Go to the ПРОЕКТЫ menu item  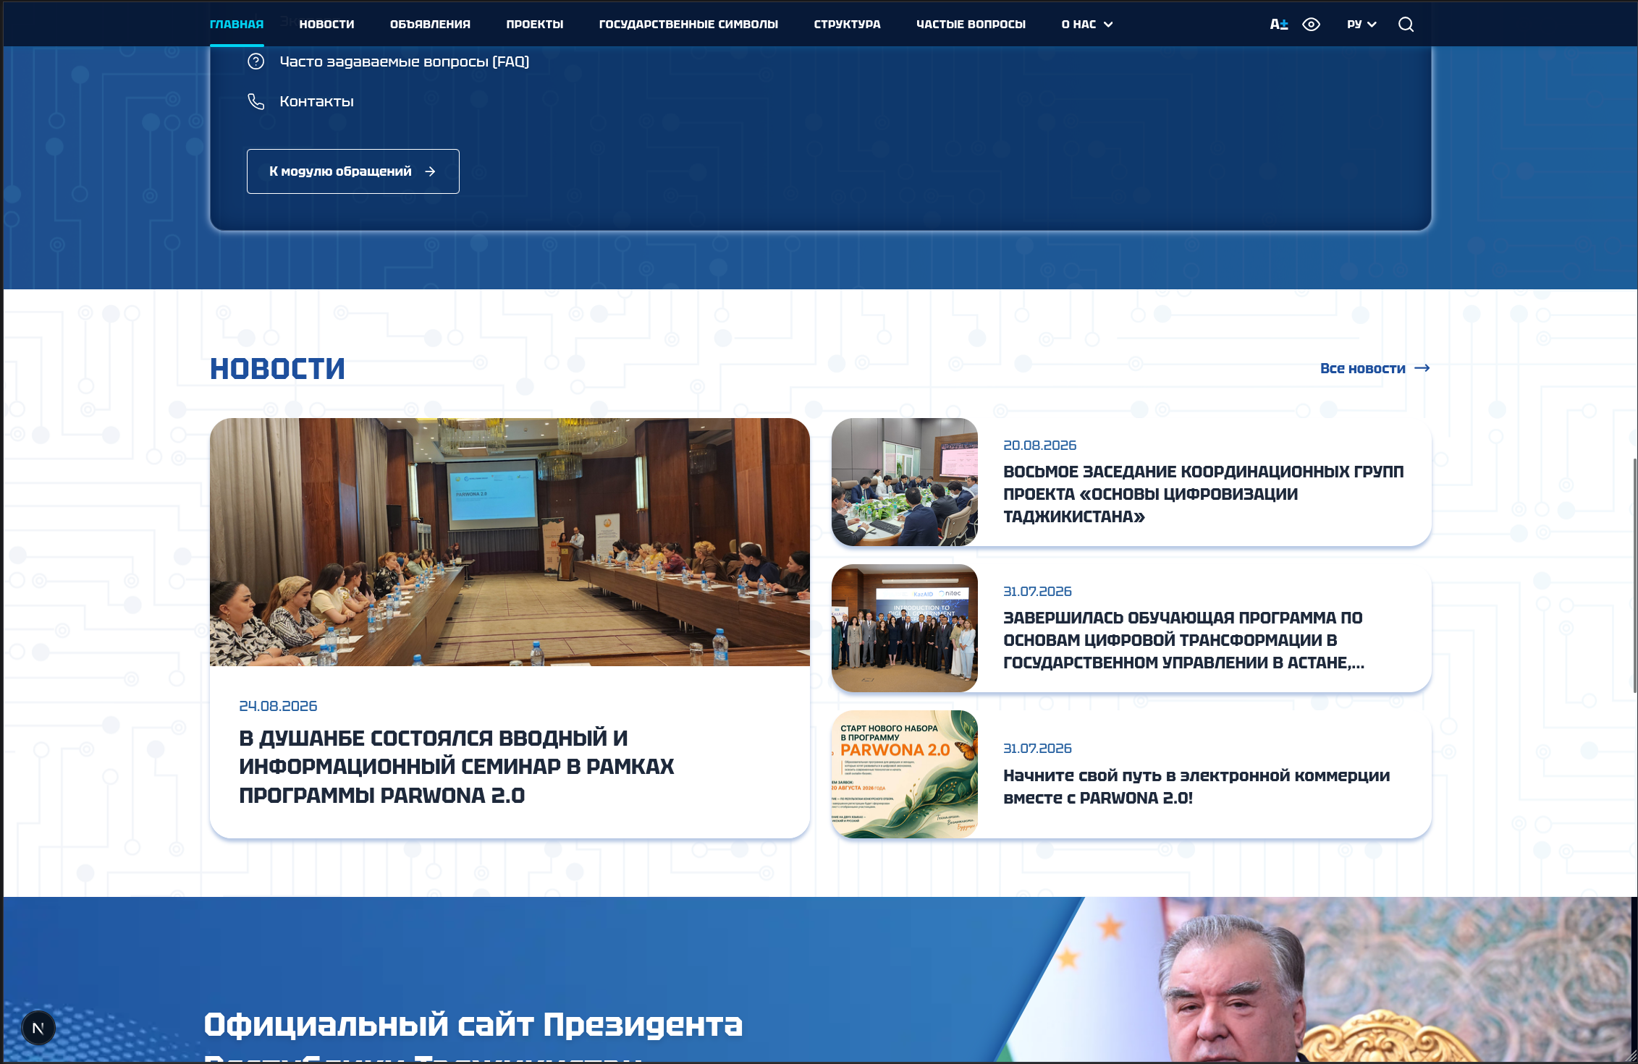coord(534,25)
